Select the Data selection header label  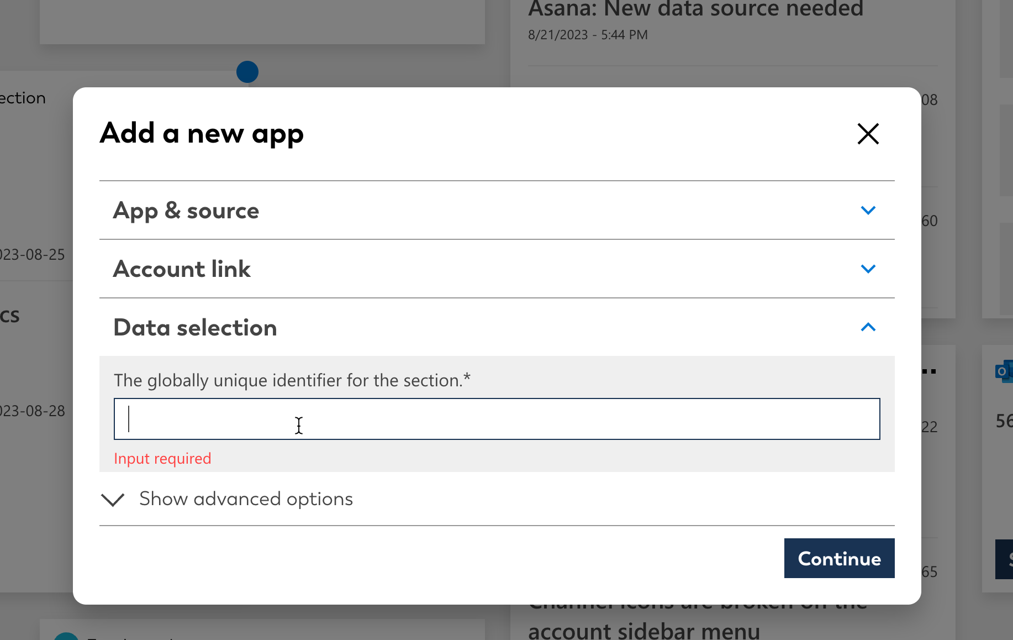pos(194,327)
